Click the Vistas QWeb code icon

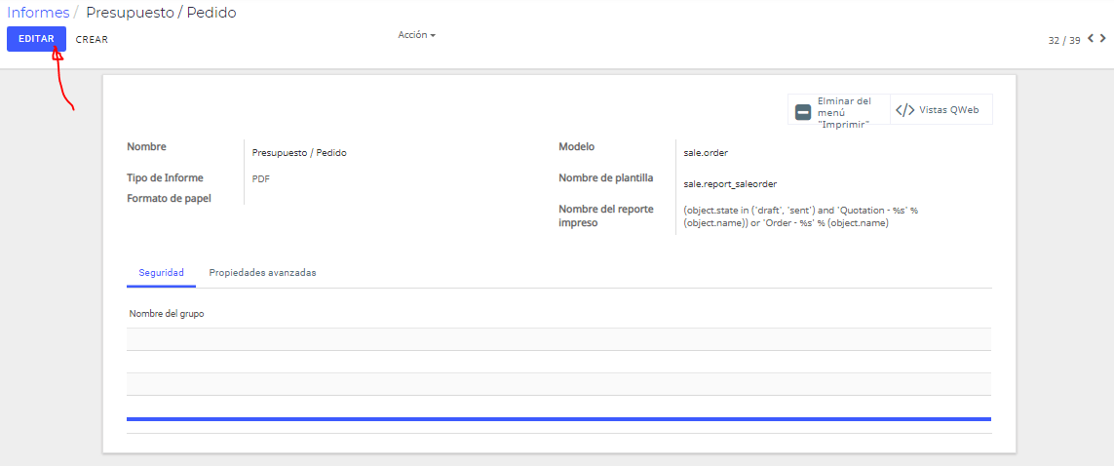click(904, 110)
